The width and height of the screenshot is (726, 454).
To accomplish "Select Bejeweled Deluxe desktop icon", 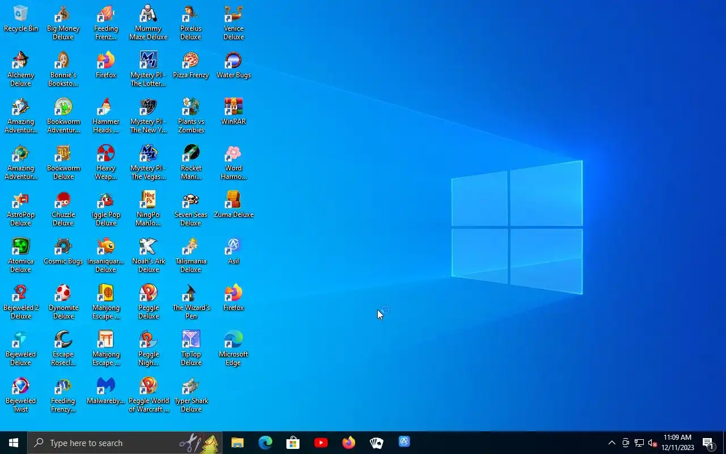I will [21, 348].
